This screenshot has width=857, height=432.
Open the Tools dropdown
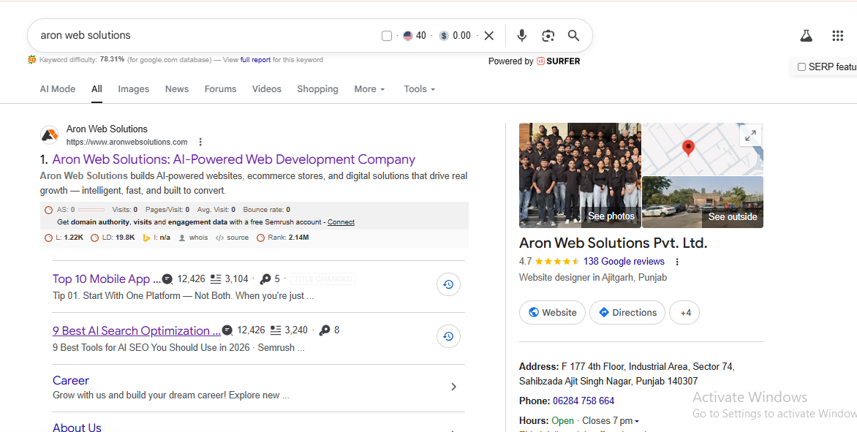419,89
